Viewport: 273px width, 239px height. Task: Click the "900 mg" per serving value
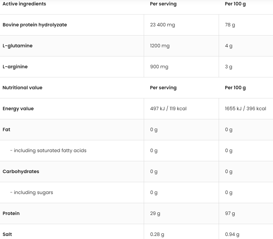pyautogui.click(x=159, y=67)
